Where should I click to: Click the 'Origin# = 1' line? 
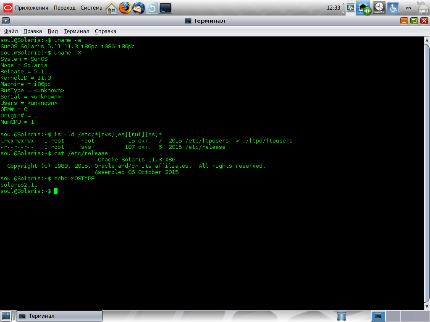coord(18,116)
